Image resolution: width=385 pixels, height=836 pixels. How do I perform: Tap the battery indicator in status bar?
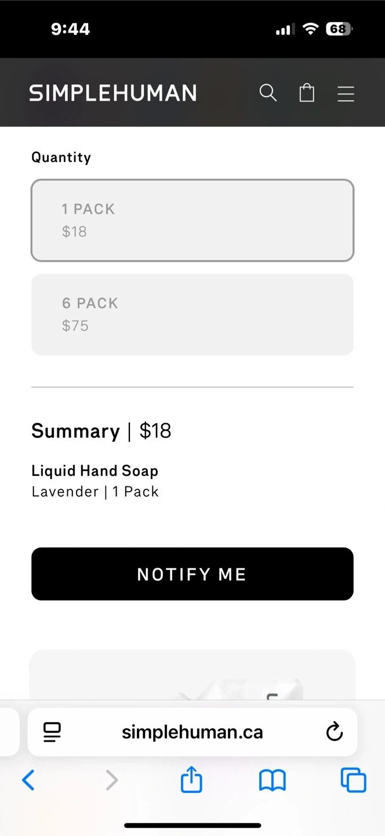(339, 28)
